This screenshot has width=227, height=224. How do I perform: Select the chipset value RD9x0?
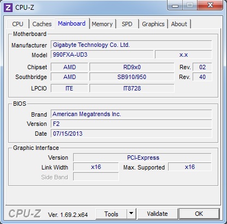[x=132, y=67]
